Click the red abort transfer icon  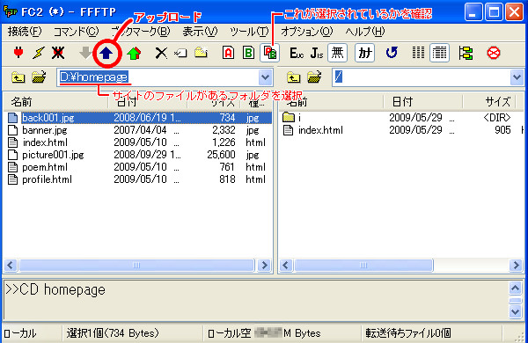tap(494, 53)
